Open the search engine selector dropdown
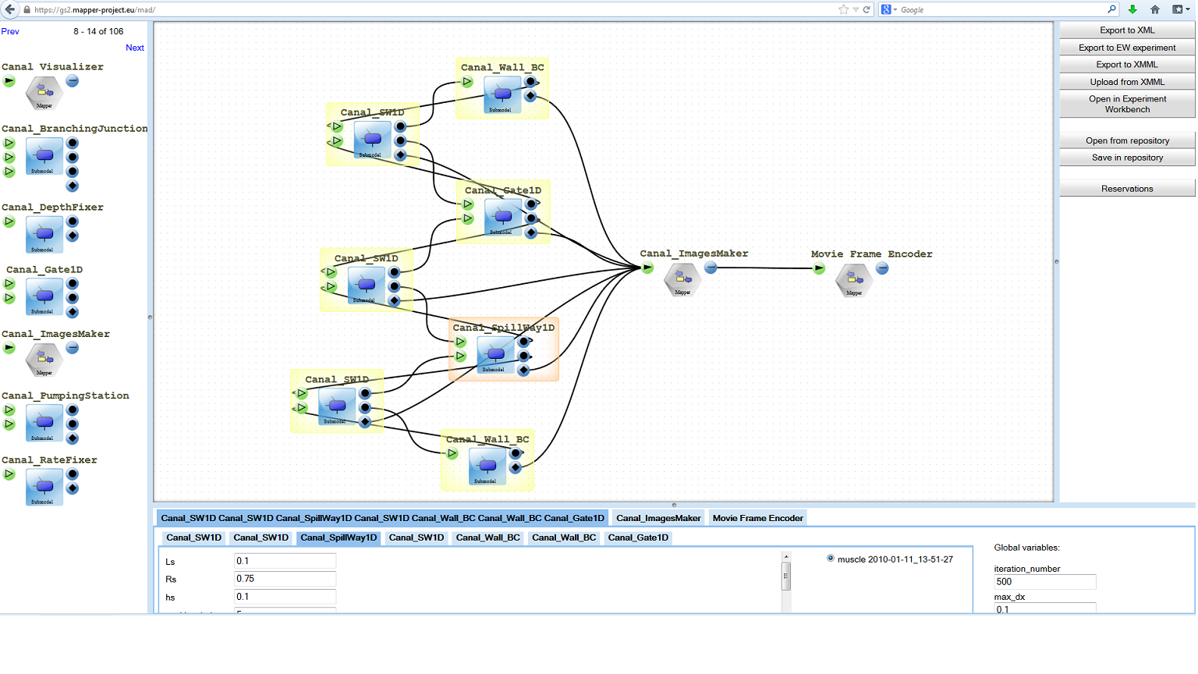The image size is (1198, 674). 889,9
